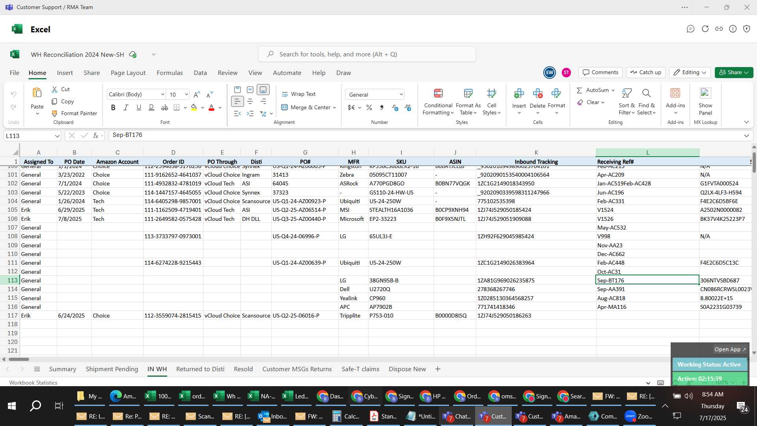Open the font size dropdown
Viewport: 757px width, 426px height.
tap(186, 94)
